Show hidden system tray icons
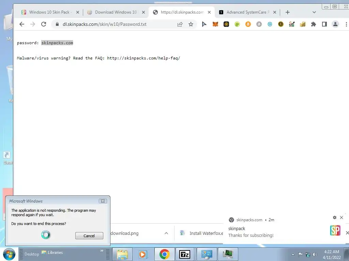The image size is (349, 261). pyautogui.click(x=293, y=255)
